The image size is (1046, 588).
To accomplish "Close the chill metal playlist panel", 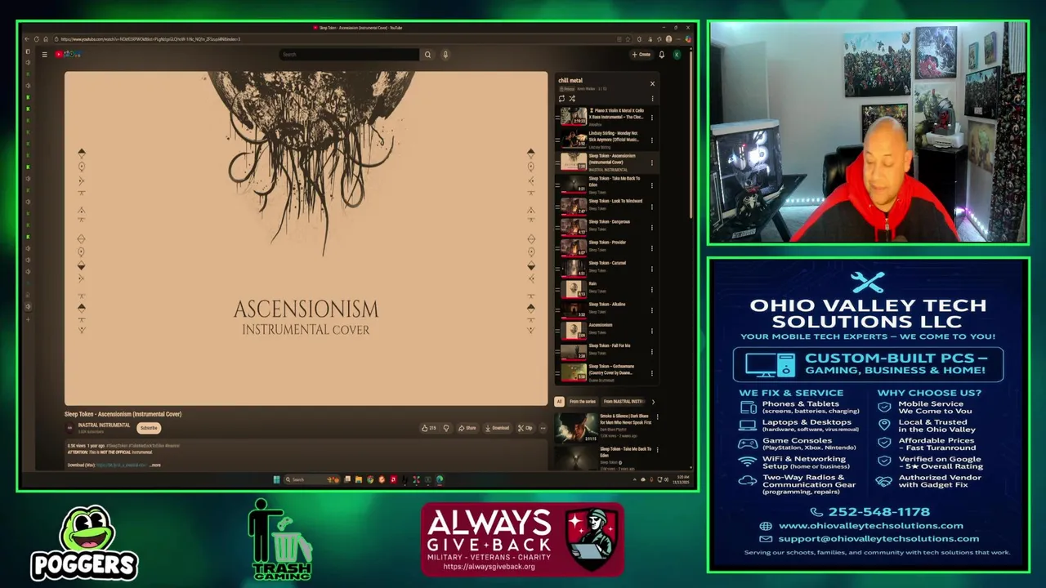I will (x=652, y=83).
